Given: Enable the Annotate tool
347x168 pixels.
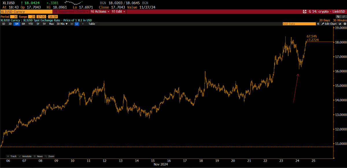Looking at the screenshot, I should [x=25, y=156].
